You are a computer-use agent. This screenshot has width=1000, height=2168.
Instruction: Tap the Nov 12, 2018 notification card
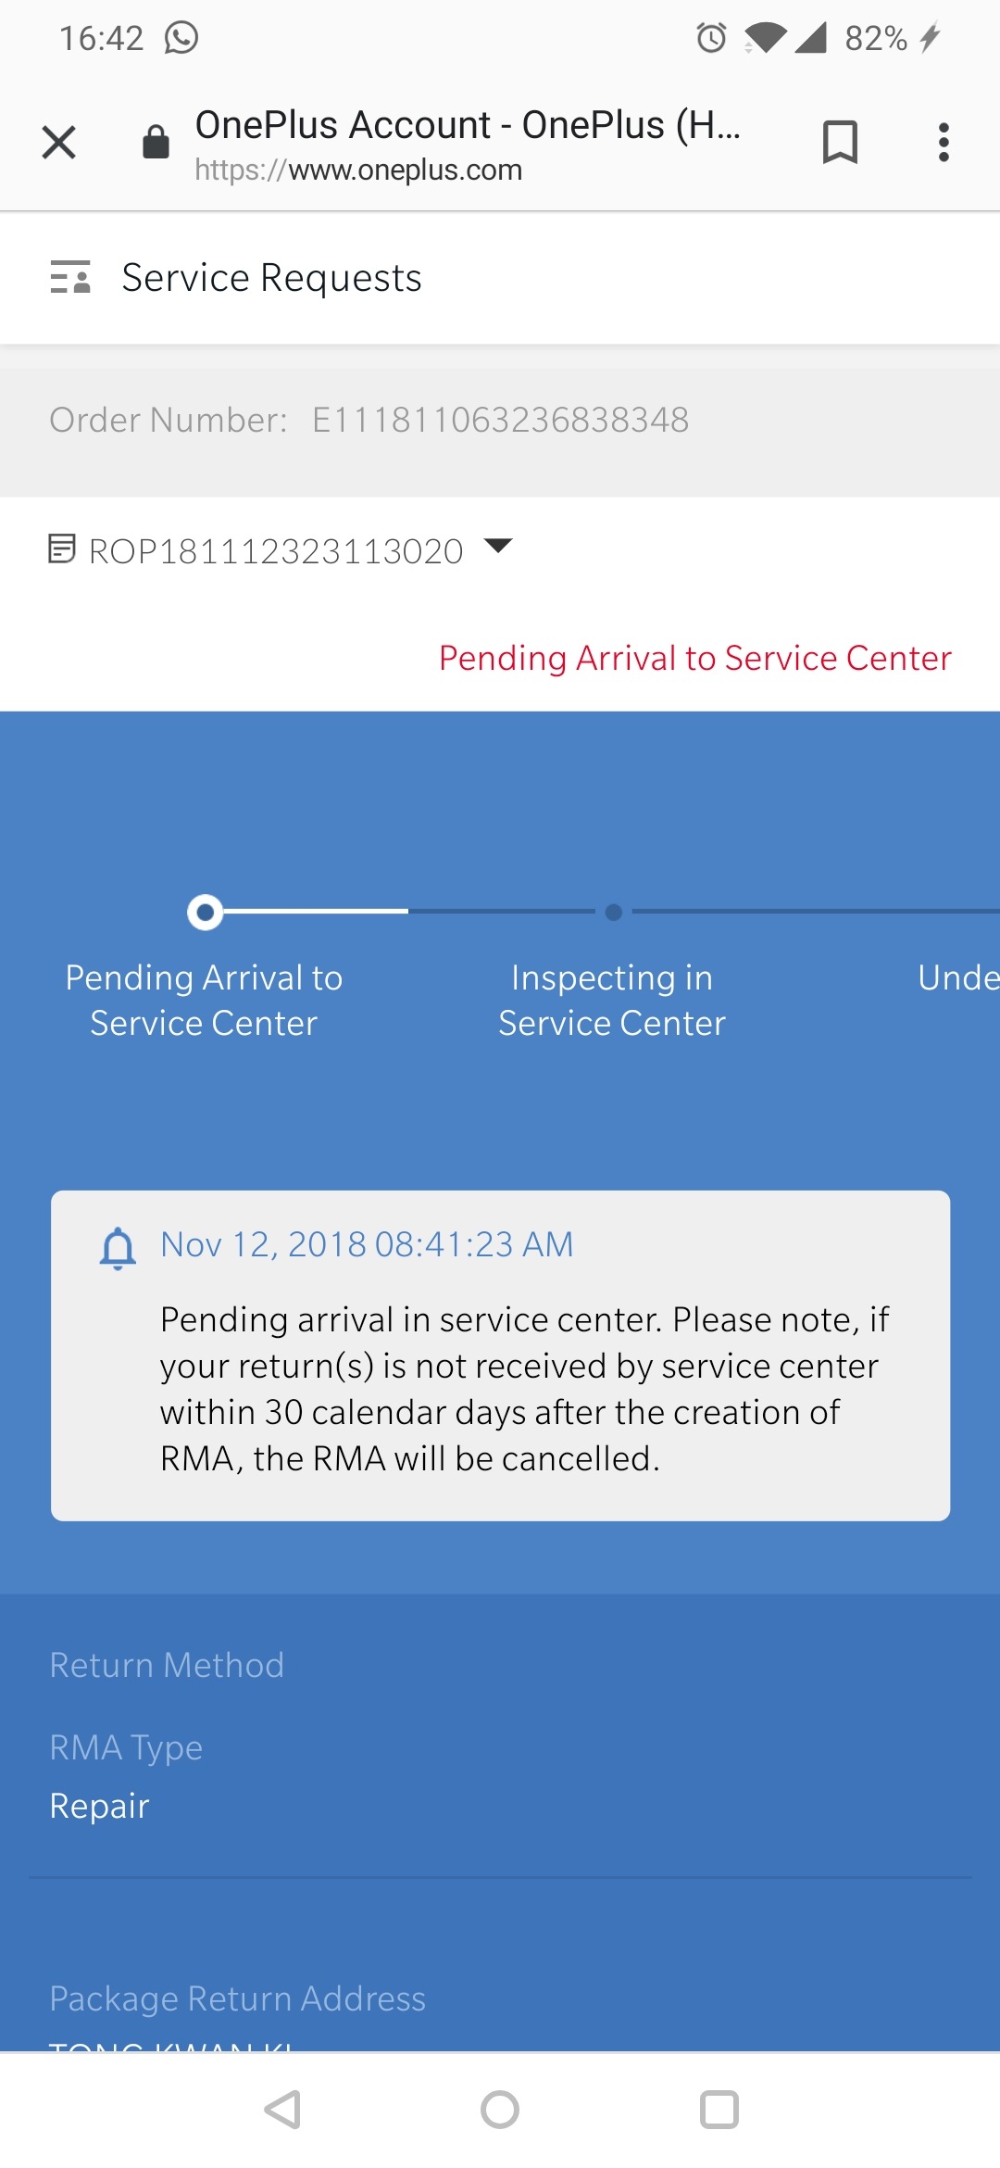(500, 1355)
